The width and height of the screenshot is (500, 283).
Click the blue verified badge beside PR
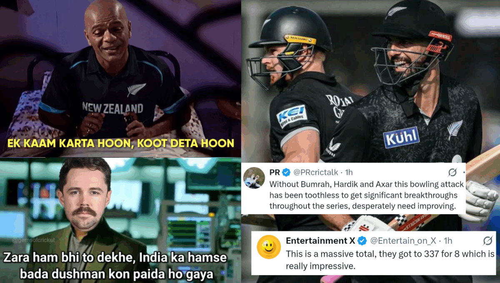point(287,172)
